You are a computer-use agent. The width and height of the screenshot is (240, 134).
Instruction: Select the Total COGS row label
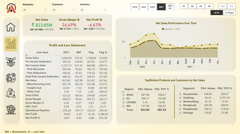pyautogui.click(x=32, y=95)
